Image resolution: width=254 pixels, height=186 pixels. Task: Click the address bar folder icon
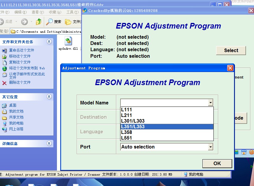click(13, 32)
